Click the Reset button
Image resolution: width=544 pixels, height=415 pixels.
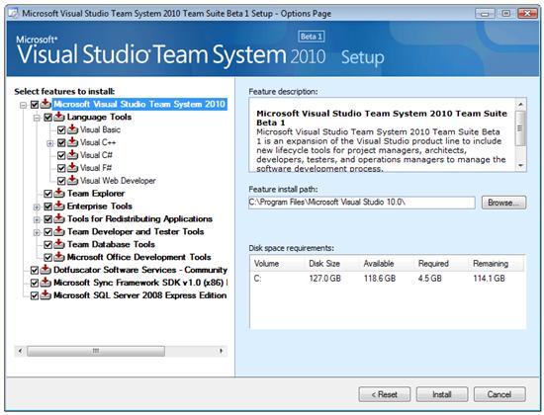click(x=385, y=394)
